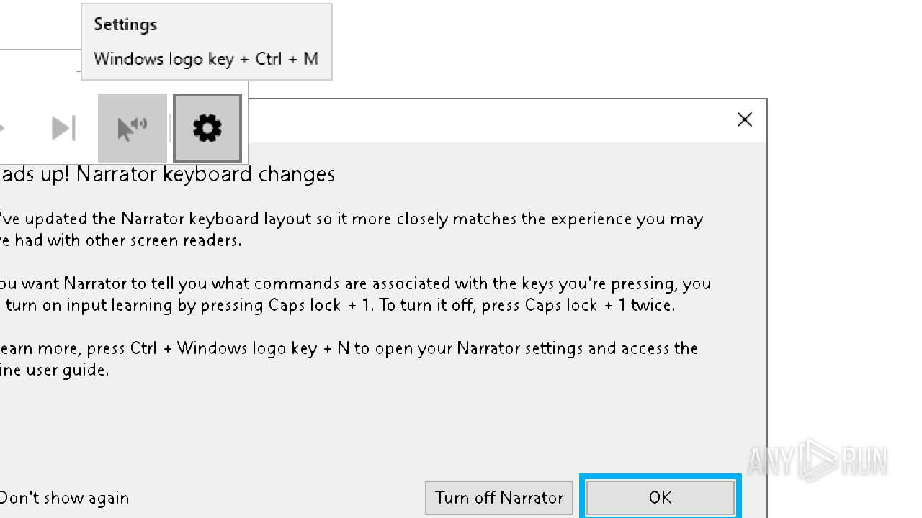
Task: Click the read-from-mouse-cursor speaker icon
Action: pos(133,129)
